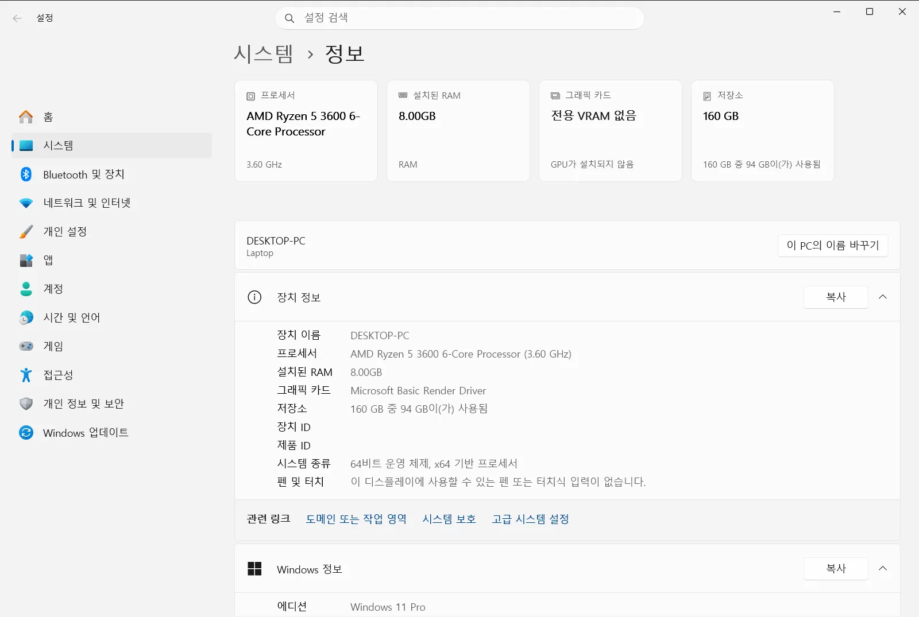The height and width of the screenshot is (617, 919).
Task: Click the search magnifier icon
Action: (x=289, y=18)
